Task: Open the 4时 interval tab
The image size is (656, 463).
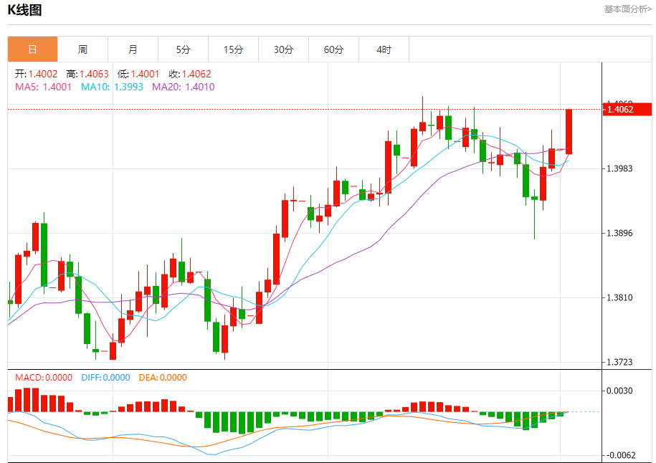Action: pos(384,49)
